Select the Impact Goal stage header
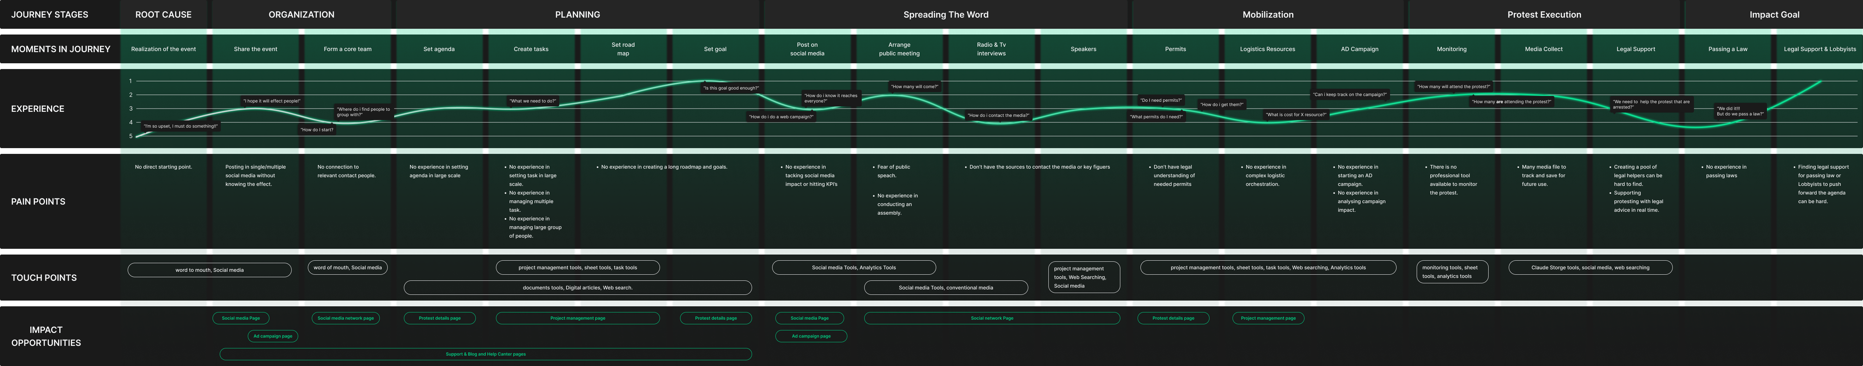The image size is (1863, 366). [1774, 14]
